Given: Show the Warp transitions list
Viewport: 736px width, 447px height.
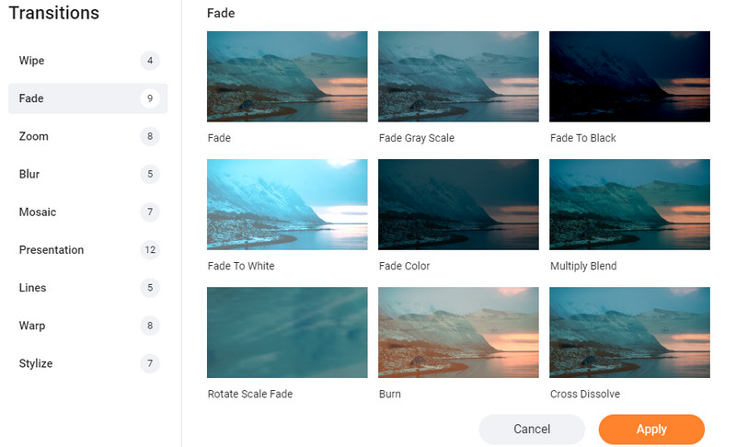Looking at the screenshot, I should 87,326.
